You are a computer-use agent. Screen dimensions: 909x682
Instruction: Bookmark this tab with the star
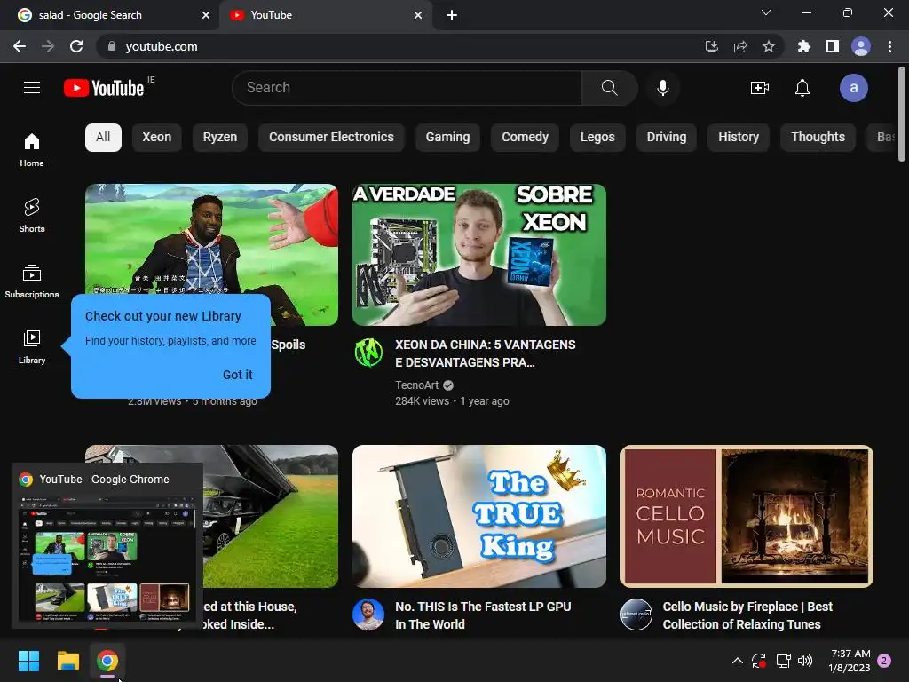[x=769, y=46]
